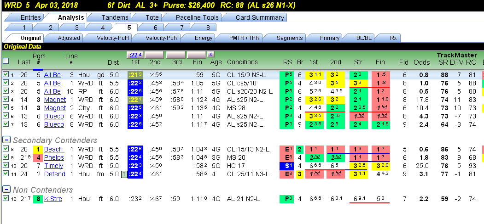484x224 pixels.
Task: Open the Defend horse link
Action: coord(55,174)
